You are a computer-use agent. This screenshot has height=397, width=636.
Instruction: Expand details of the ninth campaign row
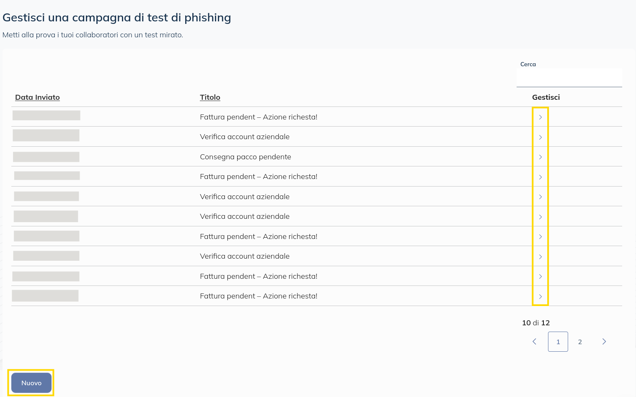540,276
